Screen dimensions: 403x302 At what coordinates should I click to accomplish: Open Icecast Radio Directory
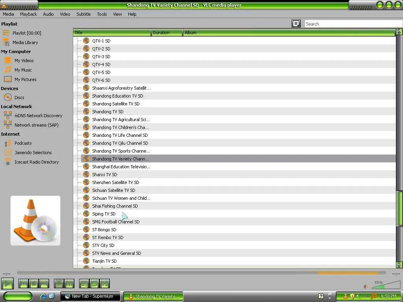pyautogui.click(x=37, y=162)
